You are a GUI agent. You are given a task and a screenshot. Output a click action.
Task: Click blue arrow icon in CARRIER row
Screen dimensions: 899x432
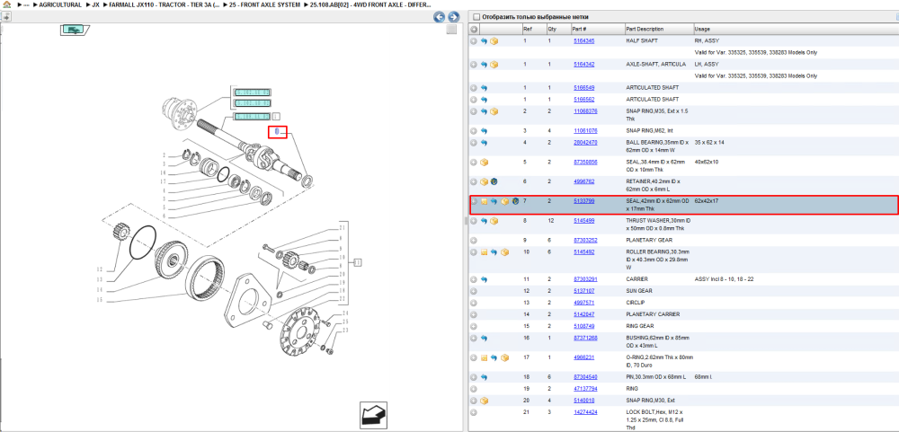(x=484, y=279)
